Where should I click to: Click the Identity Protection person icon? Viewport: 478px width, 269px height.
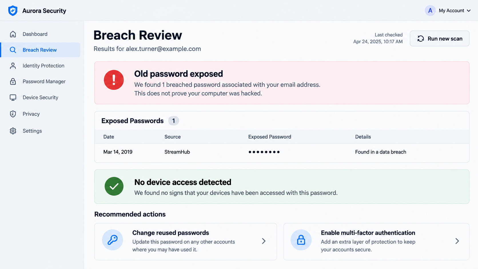point(13,66)
